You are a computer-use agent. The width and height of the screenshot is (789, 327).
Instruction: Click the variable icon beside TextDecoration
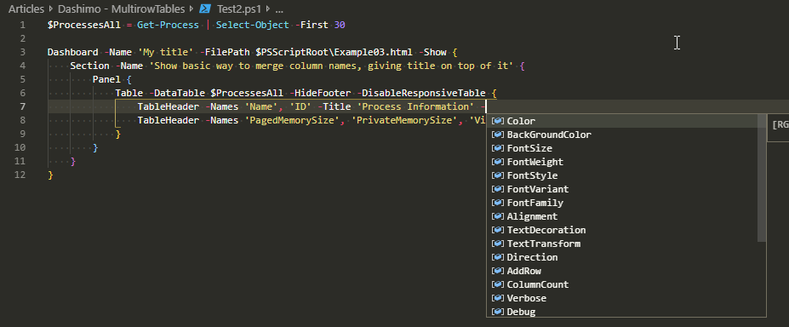pos(498,229)
